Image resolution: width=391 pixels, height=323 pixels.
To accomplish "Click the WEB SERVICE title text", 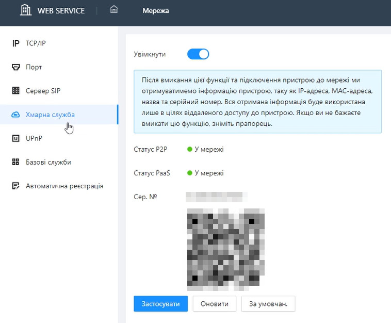I will click(61, 10).
